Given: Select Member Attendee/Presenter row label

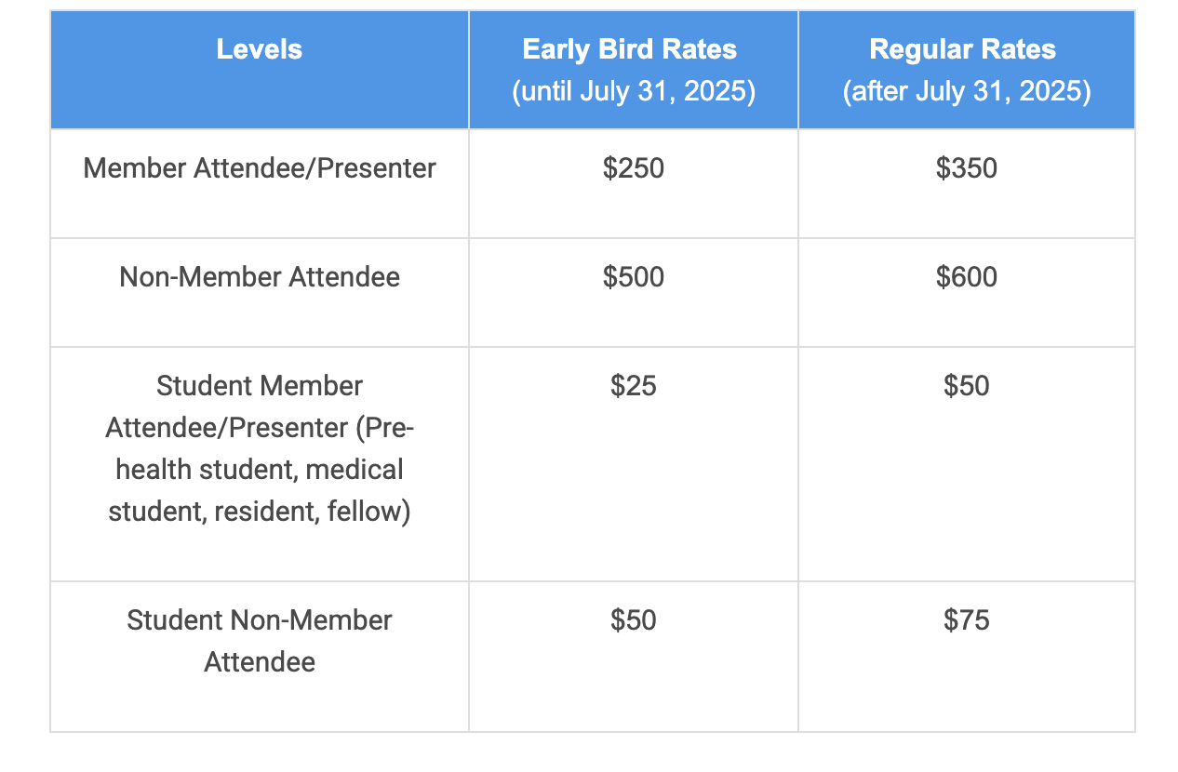Looking at the screenshot, I should tap(260, 168).
